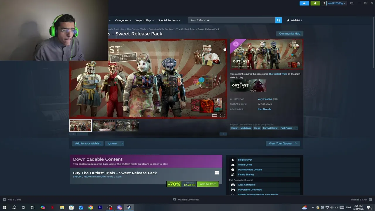Open the saud123321g account dropdown

click(336, 3)
